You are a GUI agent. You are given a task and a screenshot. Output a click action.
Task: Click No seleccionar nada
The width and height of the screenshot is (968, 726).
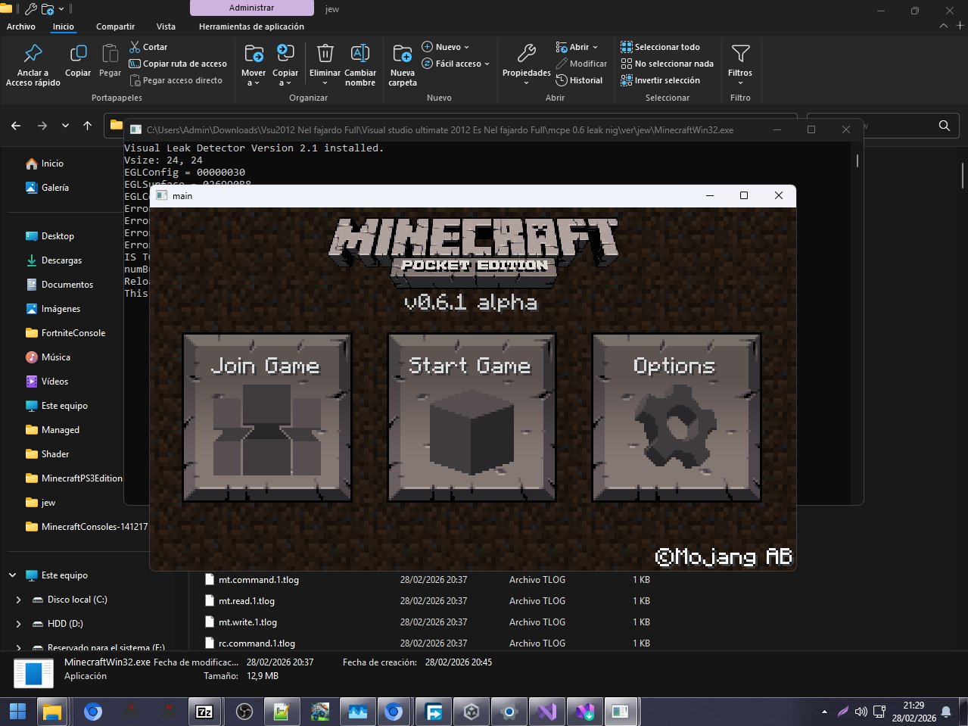click(x=667, y=64)
